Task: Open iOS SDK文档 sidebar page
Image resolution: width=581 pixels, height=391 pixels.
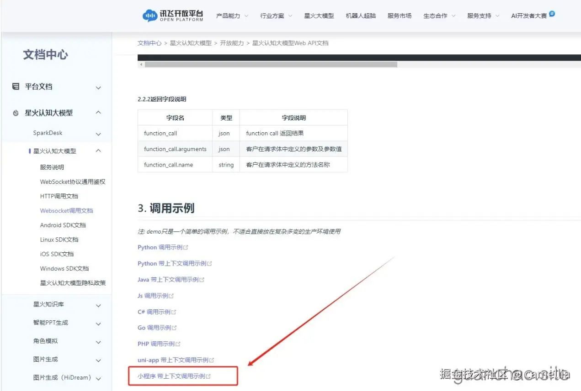Action: click(57, 254)
